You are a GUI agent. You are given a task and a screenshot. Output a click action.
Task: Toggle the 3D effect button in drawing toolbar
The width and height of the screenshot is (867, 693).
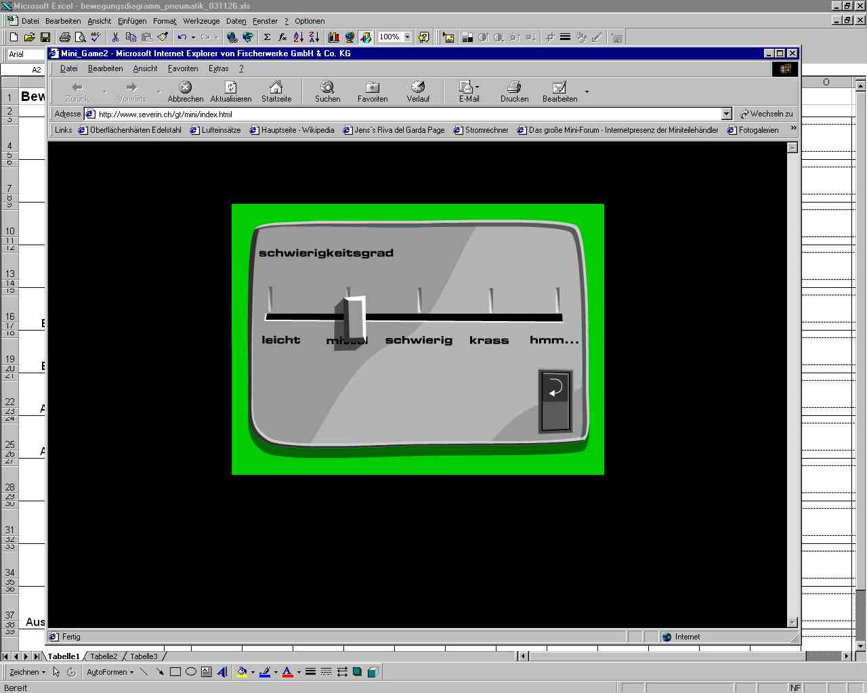click(372, 672)
